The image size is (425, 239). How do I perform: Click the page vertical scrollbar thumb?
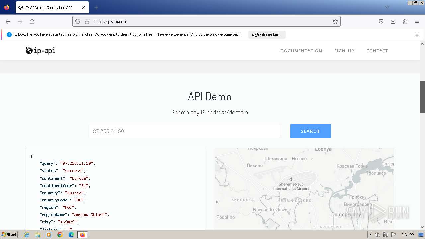point(422,97)
